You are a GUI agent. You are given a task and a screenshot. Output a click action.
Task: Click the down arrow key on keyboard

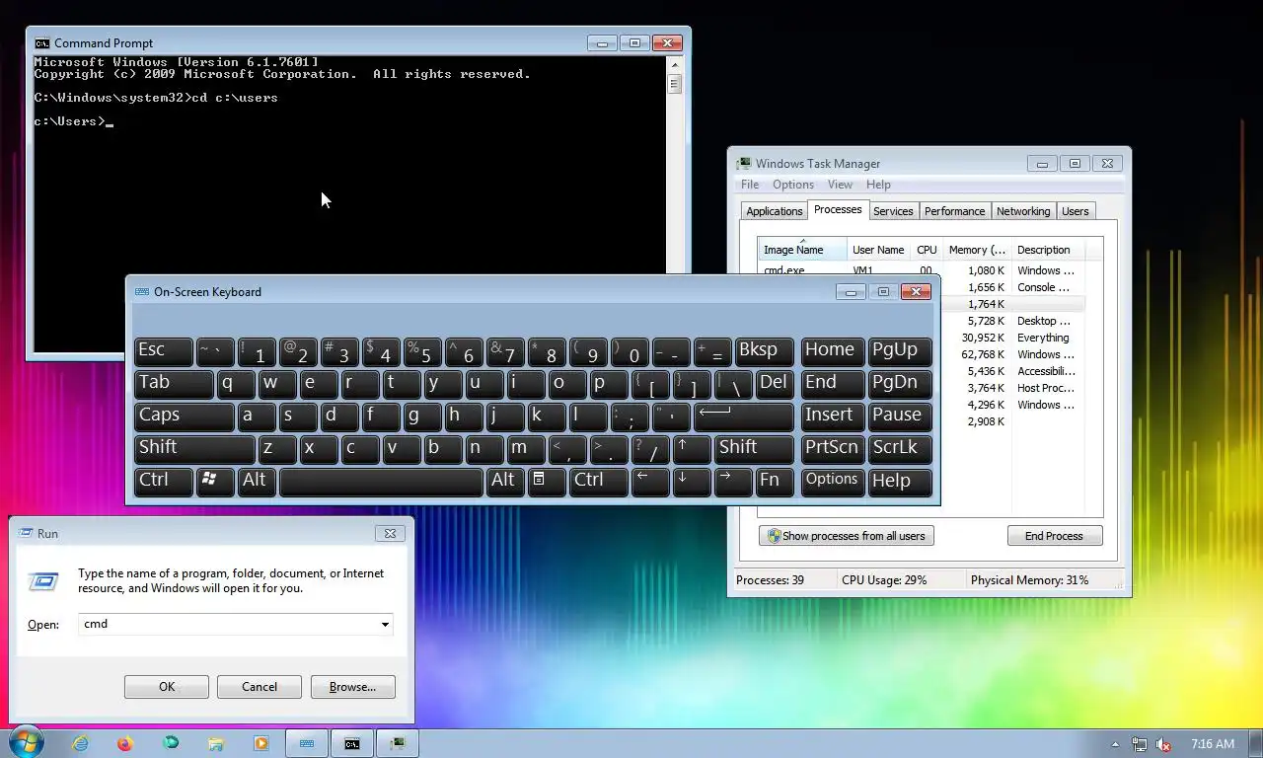tap(691, 481)
